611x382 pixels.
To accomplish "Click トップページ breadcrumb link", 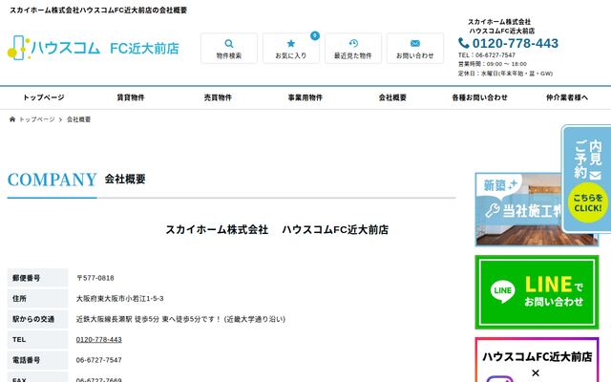I will click(37, 119).
